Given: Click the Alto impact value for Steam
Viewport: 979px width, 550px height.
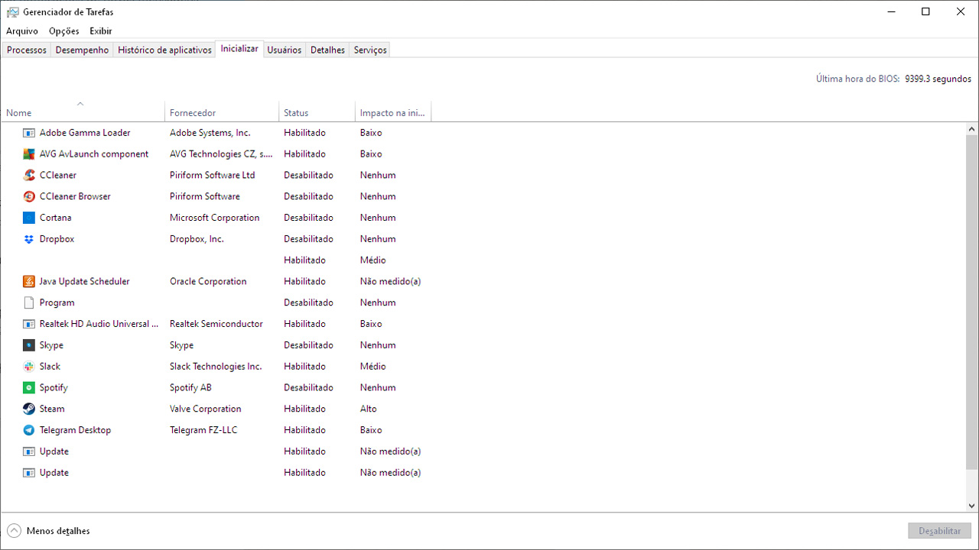Looking at the screenshot, I should (369, 409).
